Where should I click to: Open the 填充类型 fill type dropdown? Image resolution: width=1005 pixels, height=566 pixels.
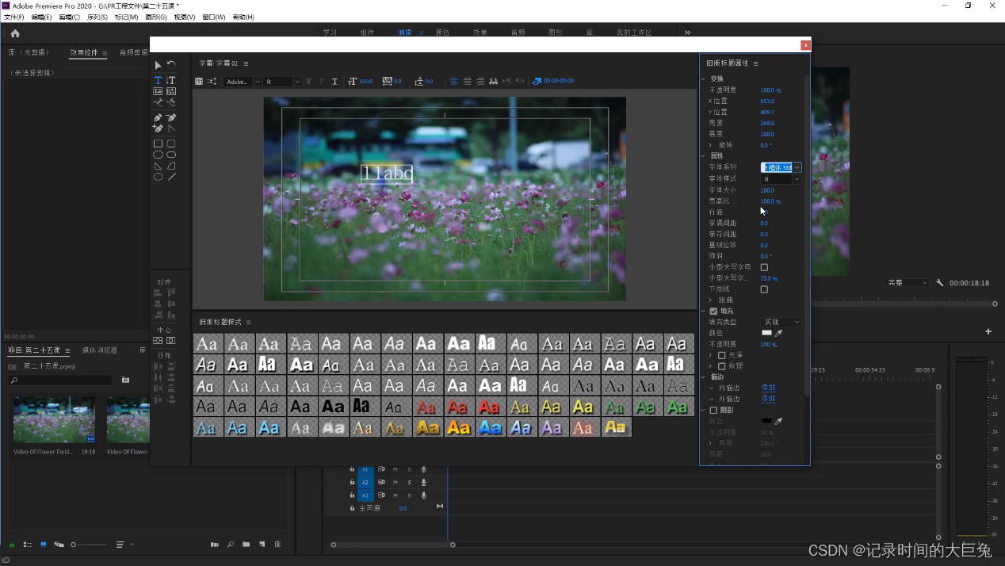point(781,322)
